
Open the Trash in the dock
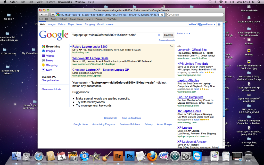click(x=248, y=156)
